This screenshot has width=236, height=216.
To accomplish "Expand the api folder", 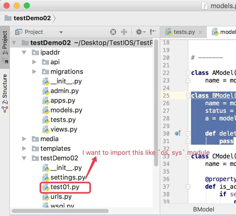I will pos(34,62).
